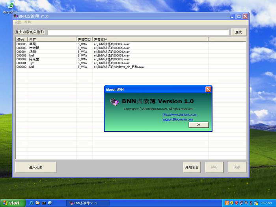The image size is (276, 207).
Task: Select barcode 000006 in the list
Action: [x=21, y=44]
